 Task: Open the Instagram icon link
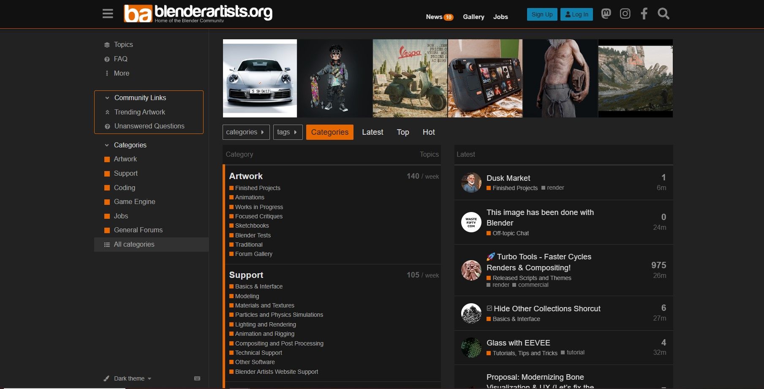[x=625, y=14]
